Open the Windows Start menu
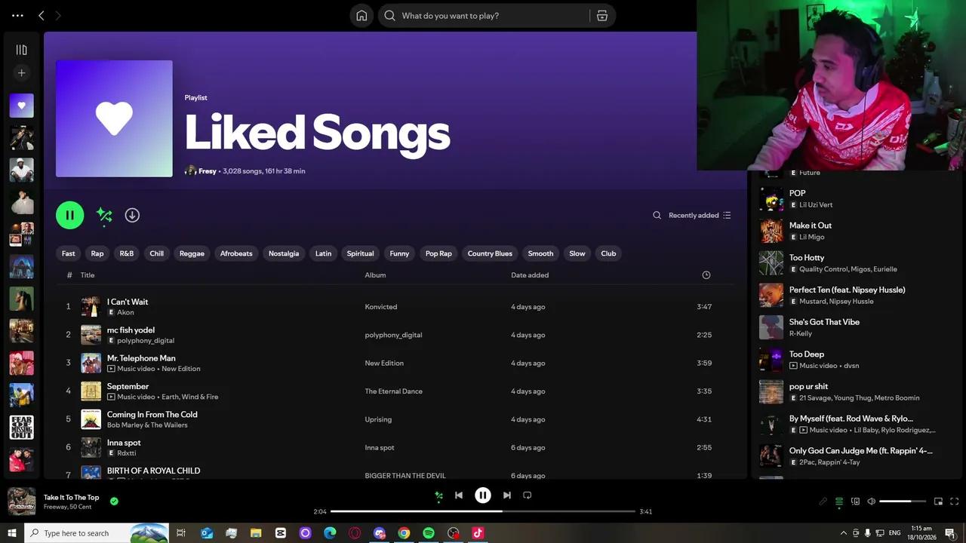Viewport: 966px width, 543px height. pos(11,533)
